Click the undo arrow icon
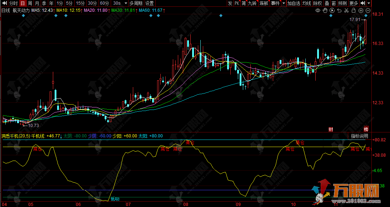The height and width of the screenshot is (207, 390). [339, 10]
